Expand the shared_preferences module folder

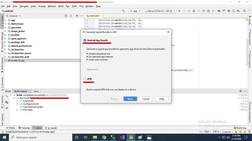5,46
